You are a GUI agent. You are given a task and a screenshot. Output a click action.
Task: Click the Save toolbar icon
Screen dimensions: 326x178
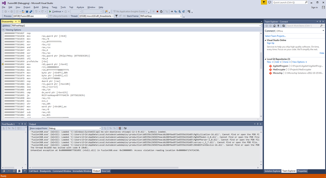tap(27, 12)
